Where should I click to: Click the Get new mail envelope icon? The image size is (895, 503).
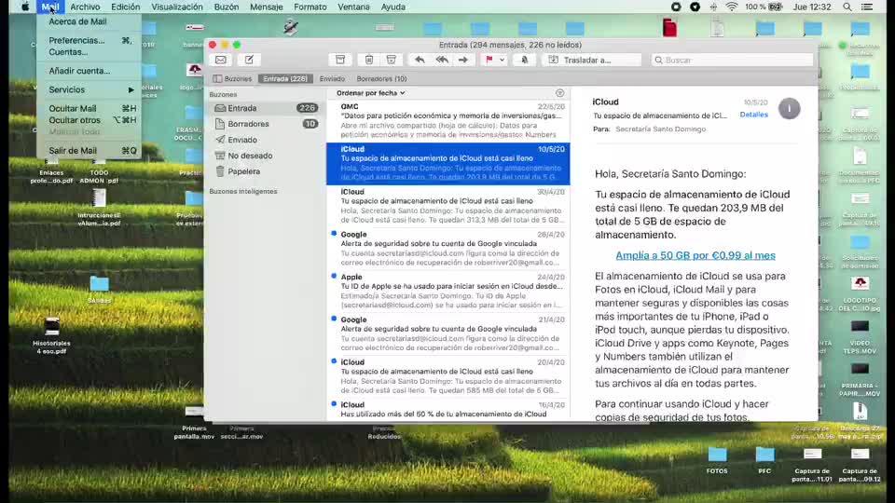(x=221, y=60)
